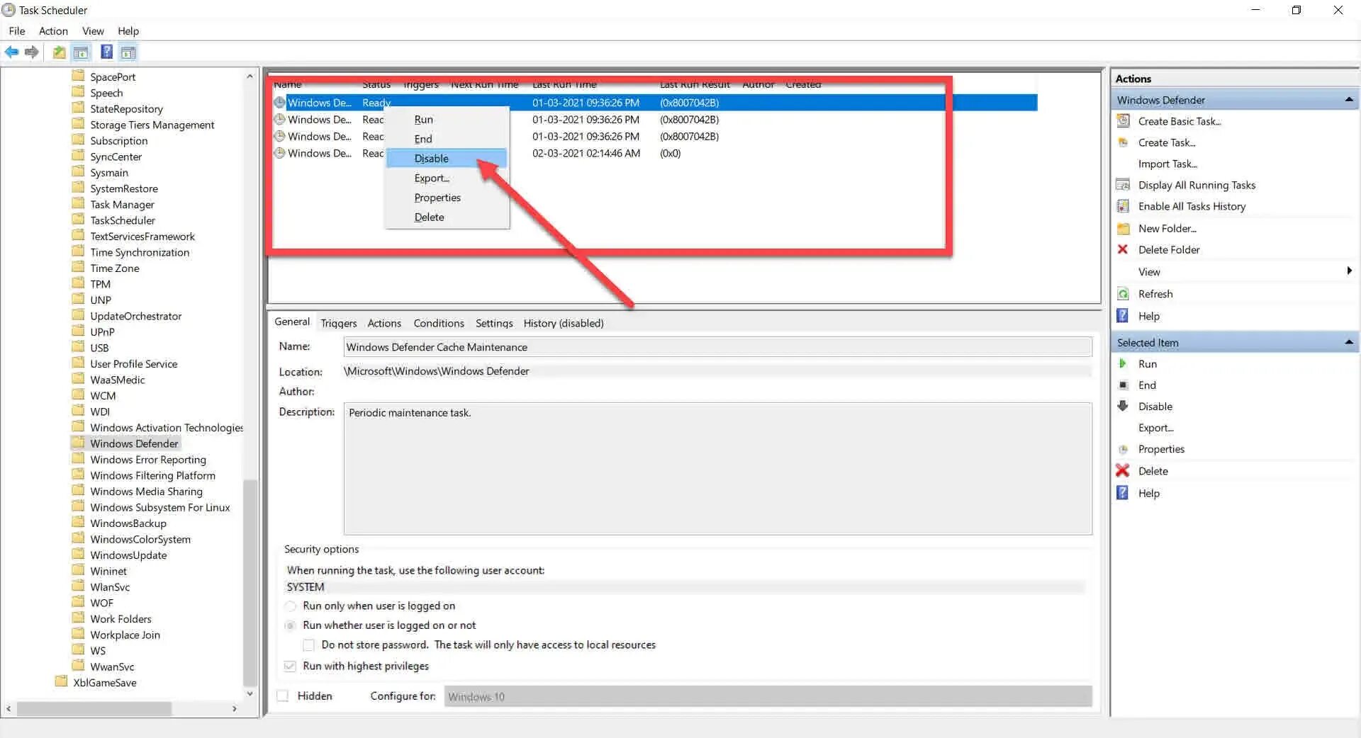Click the Disable down-arrow icon under Selected Item
This screenshot has width=1361, height=738.
(x=1123, y=406)
